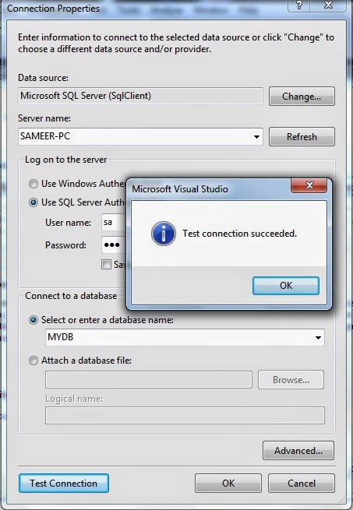The height and width of the screenshot is (510, 353).
Task: Cancel the Connection Properties dialog
Action: coord(302,484)
